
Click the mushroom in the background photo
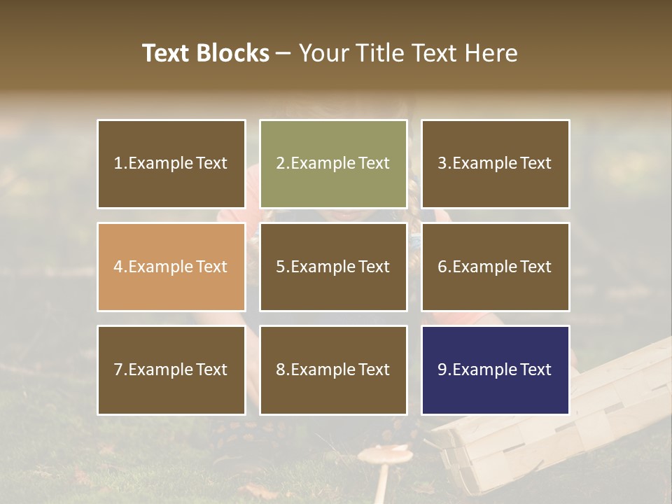click(x=384, y=458)
